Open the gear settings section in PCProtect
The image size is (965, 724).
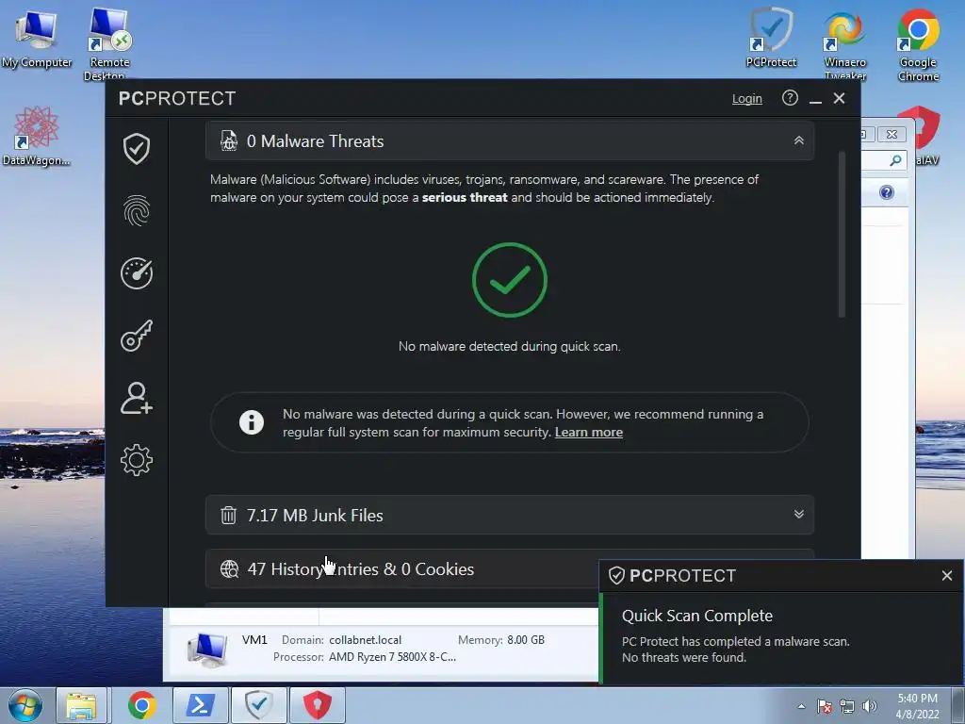pos(136,460)
